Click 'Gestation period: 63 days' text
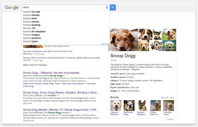The height and width of the screenshot is (127, 198). (122, 77)
